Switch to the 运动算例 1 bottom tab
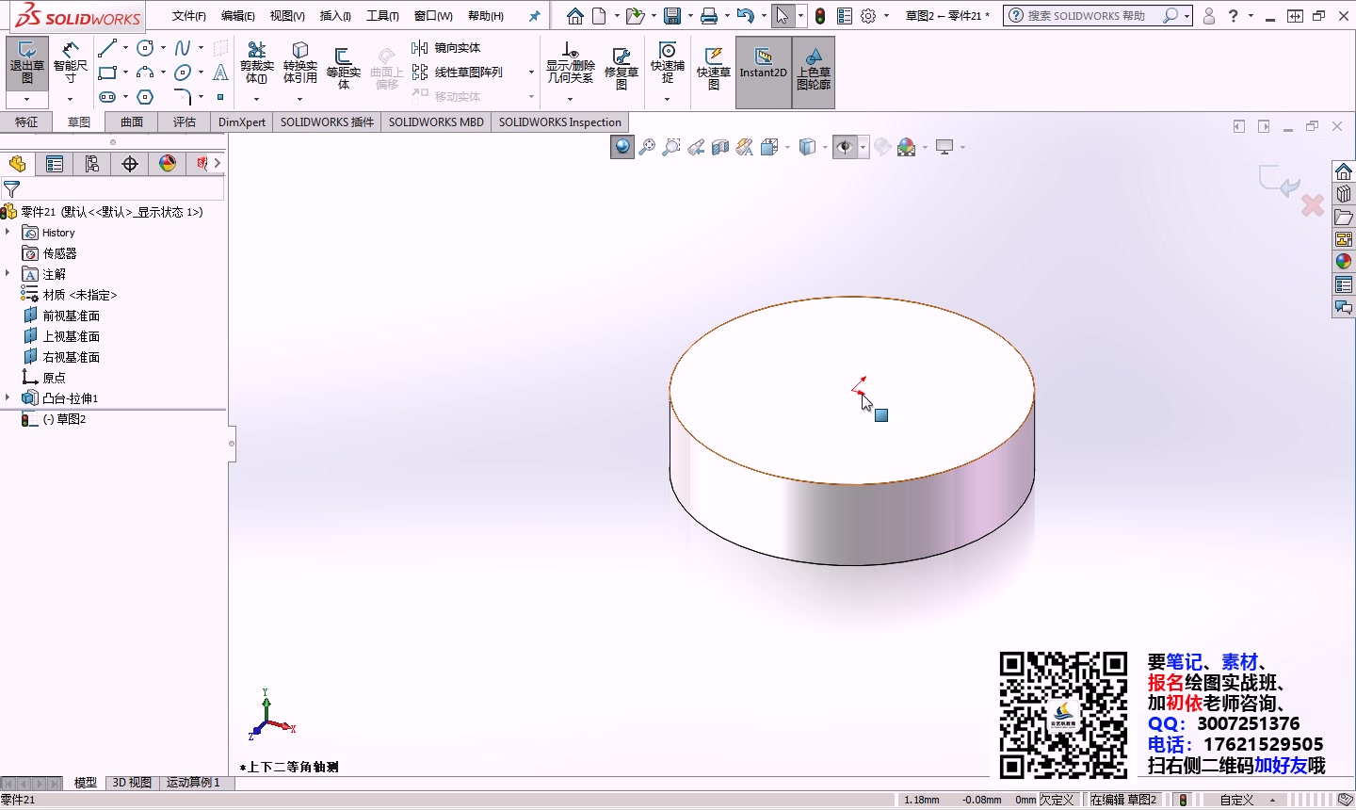Screen dimensions: 1356x810 [193, 783]
